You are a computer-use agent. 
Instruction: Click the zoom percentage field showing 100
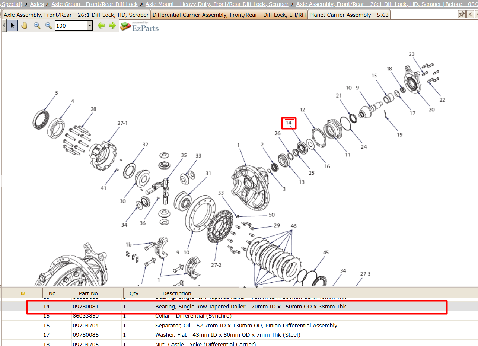coord(71,26)
